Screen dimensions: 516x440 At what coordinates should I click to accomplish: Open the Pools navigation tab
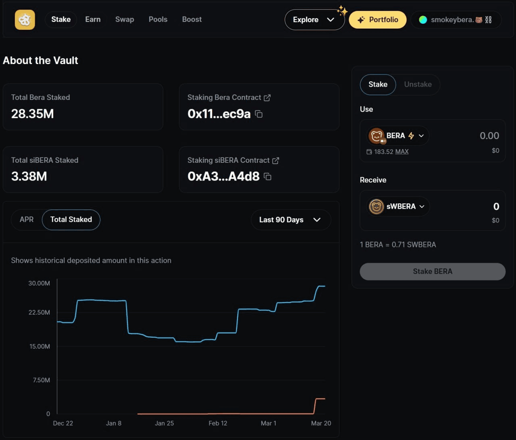[158, 19]
